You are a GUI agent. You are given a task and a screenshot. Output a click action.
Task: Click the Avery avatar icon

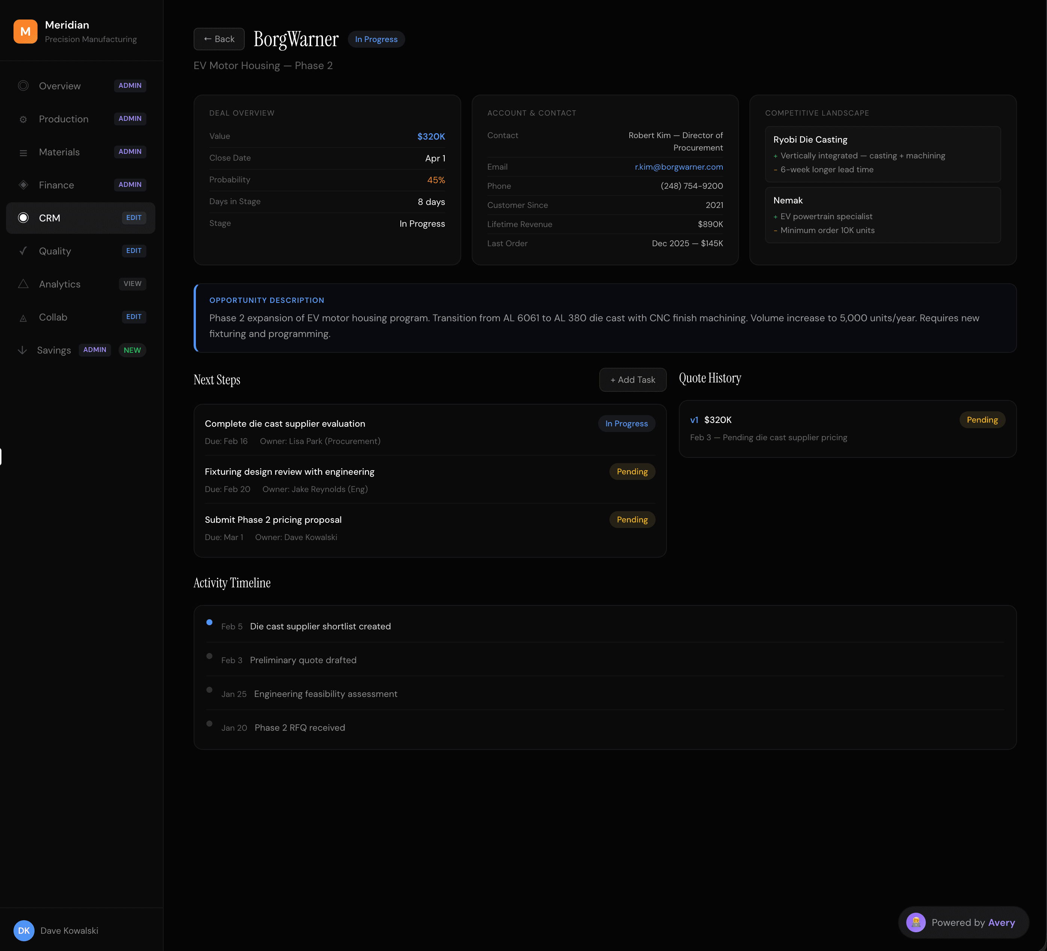pos(916,922)
